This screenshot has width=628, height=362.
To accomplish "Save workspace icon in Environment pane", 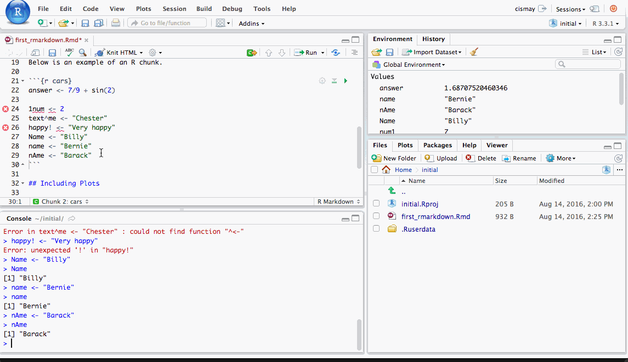I will 390,52.
